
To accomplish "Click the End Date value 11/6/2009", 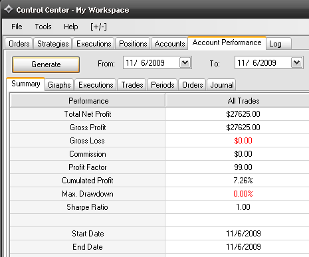I will click(x=243, y=247).
